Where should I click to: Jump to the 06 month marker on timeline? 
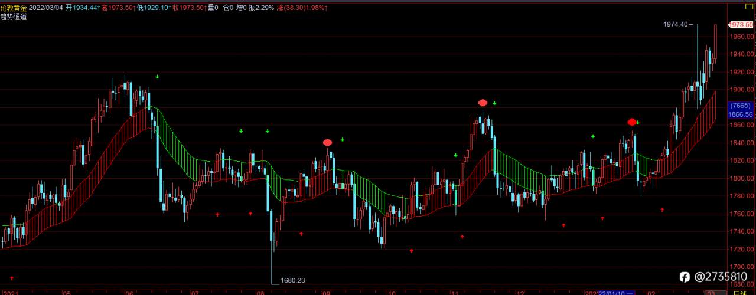tap(129, 292)
